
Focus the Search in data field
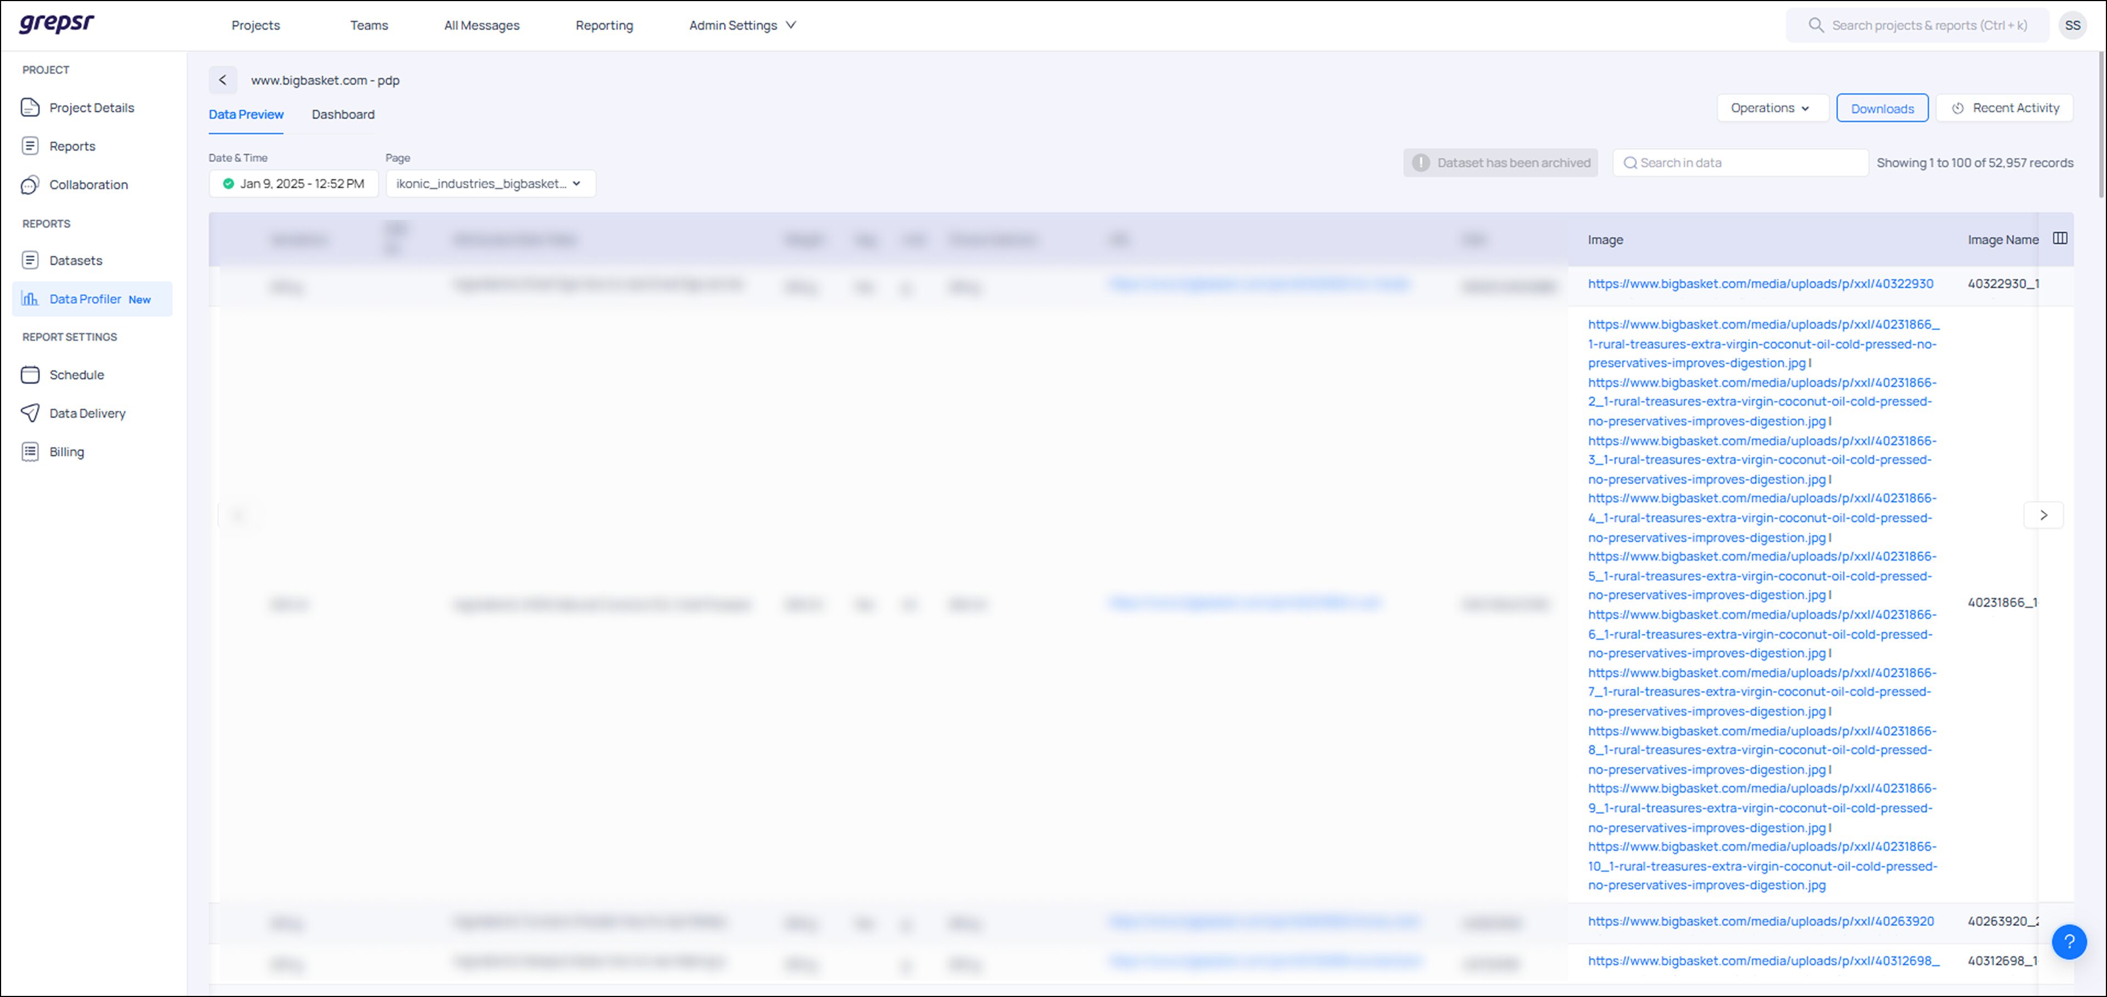pos(1740,162)
